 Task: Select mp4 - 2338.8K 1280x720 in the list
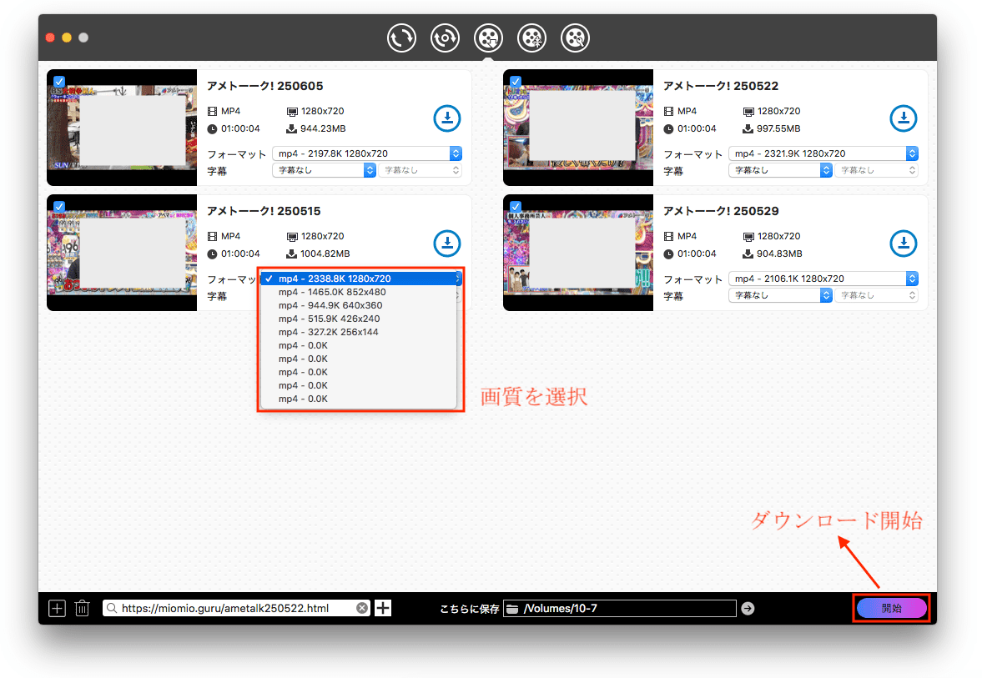(360, 279)
